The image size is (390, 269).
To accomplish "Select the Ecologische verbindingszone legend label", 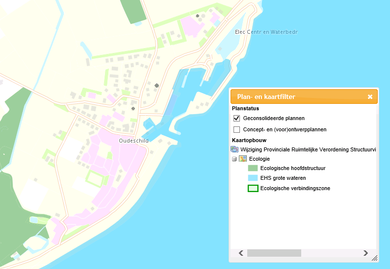I will pyautogui.click(x=295, y=188).
